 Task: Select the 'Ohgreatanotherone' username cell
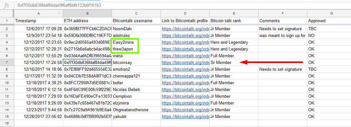(x=136, y=110)
